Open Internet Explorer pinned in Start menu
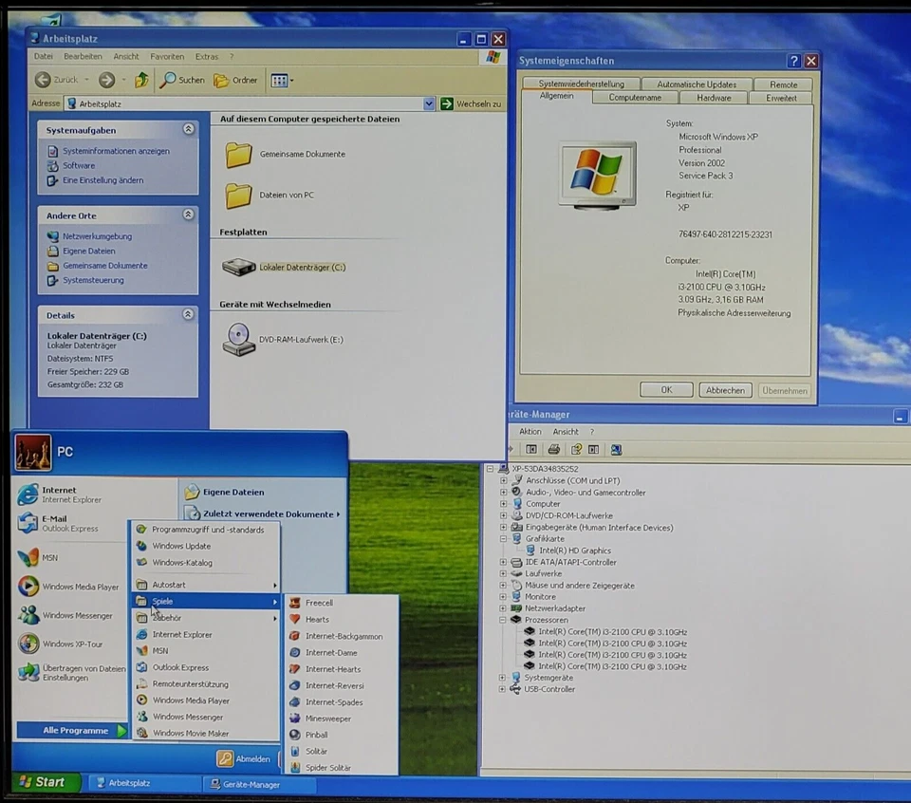The height and width of the screenshot is (803, 911). click(x=58, y=495)
